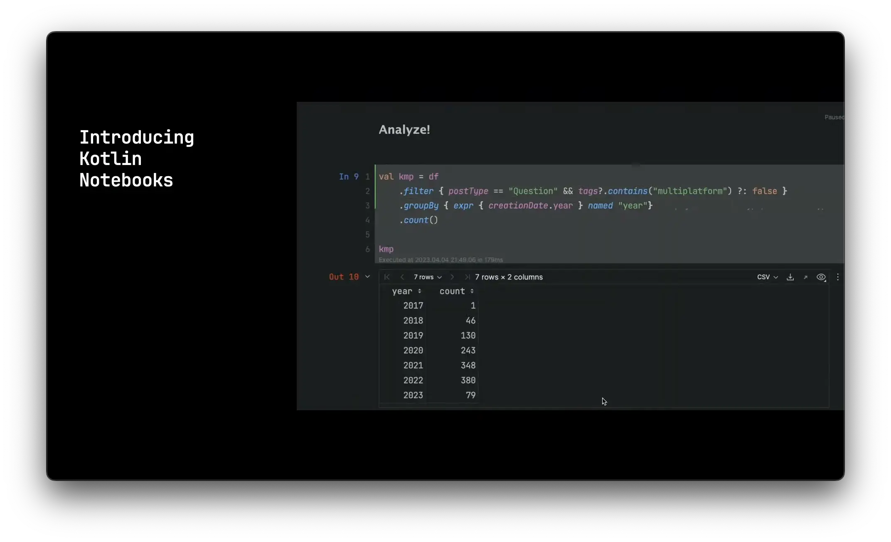Viewport: 891px width, 542px height.
Task: Click the kmp variable reference on line 6
Action: [386, 249]
